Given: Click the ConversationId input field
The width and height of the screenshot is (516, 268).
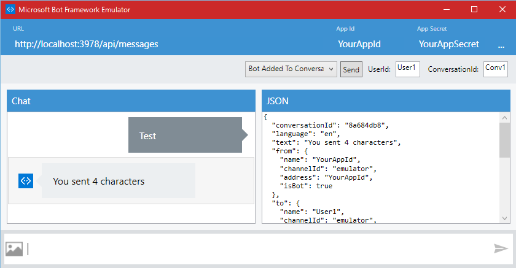Looking at the screenshot, I should 496,69.
